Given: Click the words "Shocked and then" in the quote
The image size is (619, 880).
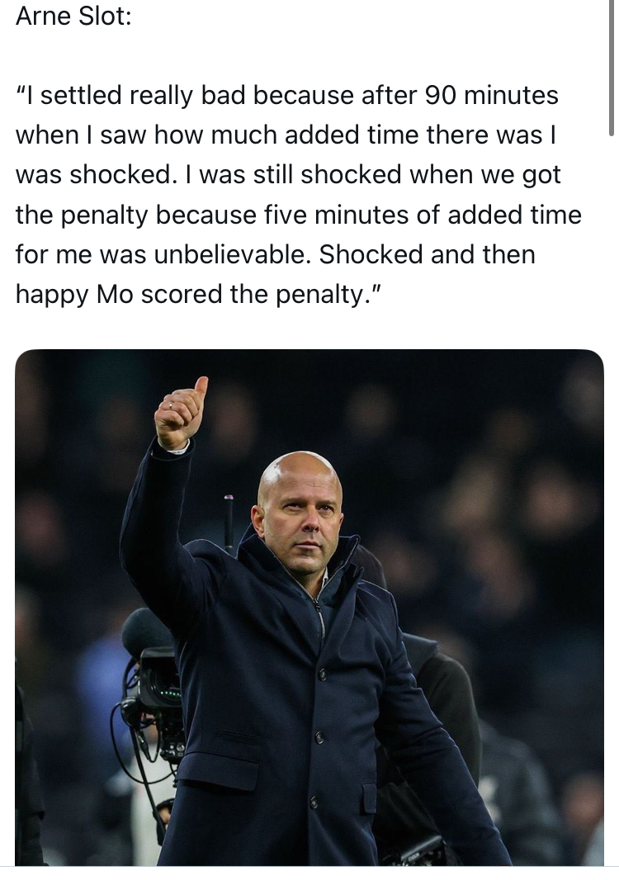Looking at the screenshot, I should 428,254.
